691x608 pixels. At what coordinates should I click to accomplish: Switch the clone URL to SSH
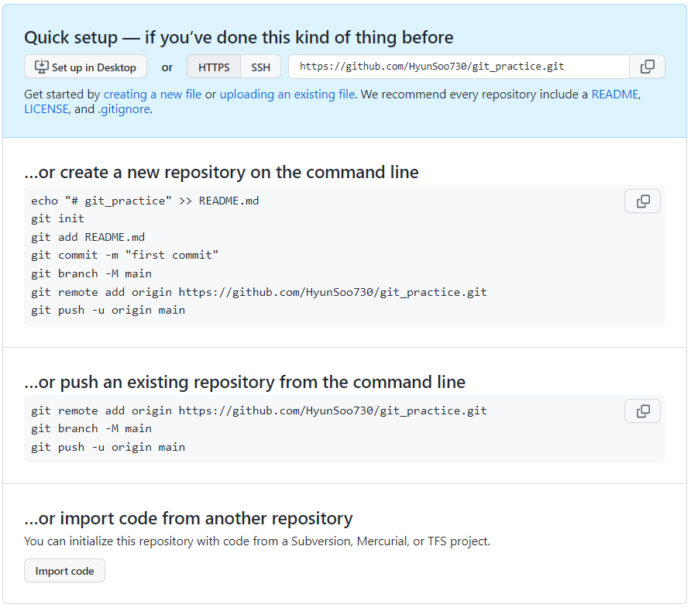click(x=260, y=67)
